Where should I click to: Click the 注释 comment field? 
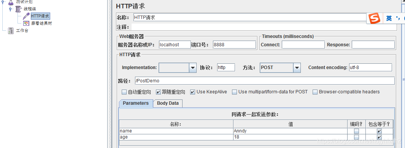[264, 27]
